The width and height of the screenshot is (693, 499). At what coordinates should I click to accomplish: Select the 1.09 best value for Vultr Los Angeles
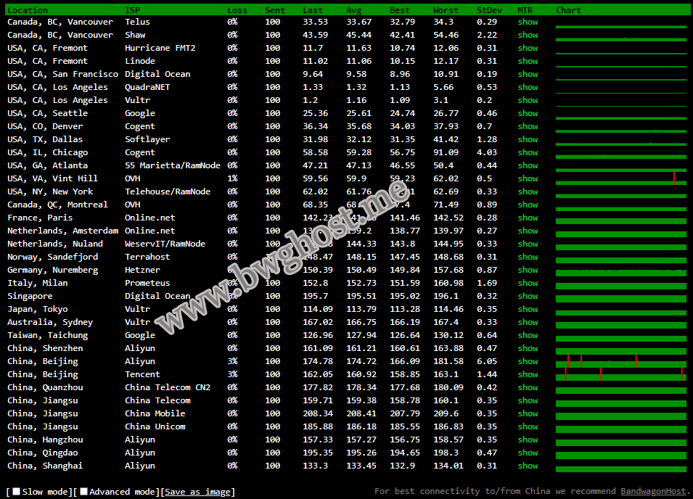click(400, 100)
